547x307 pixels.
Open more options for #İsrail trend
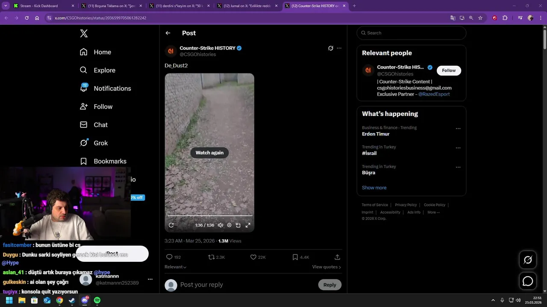tap(458, 148)
